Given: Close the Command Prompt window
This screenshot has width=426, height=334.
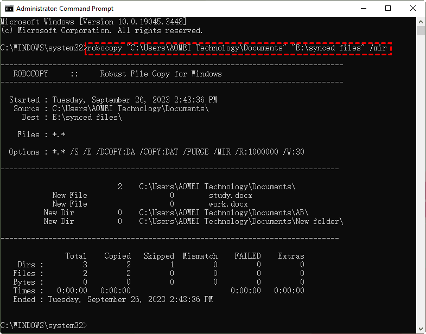Looking at the screenshot, I should pos(413,9).
